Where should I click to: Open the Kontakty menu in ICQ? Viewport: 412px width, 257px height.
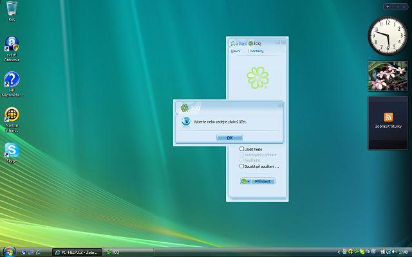point(257,51)
